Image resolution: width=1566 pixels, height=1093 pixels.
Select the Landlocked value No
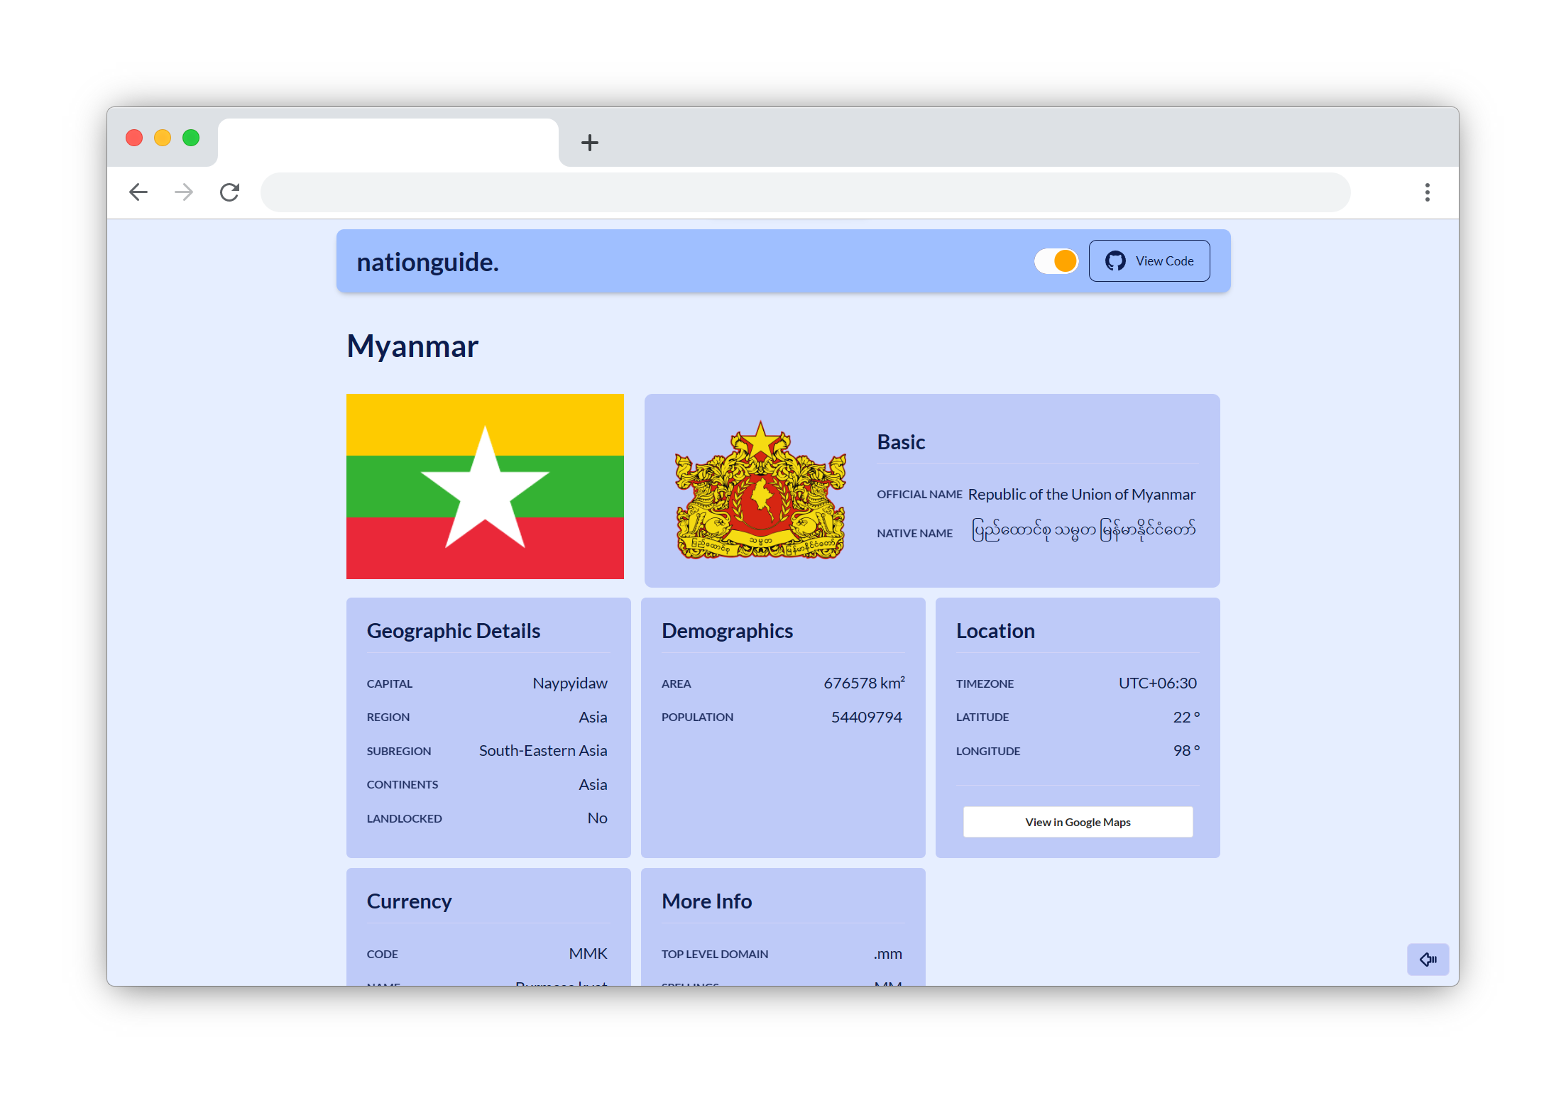597,818
